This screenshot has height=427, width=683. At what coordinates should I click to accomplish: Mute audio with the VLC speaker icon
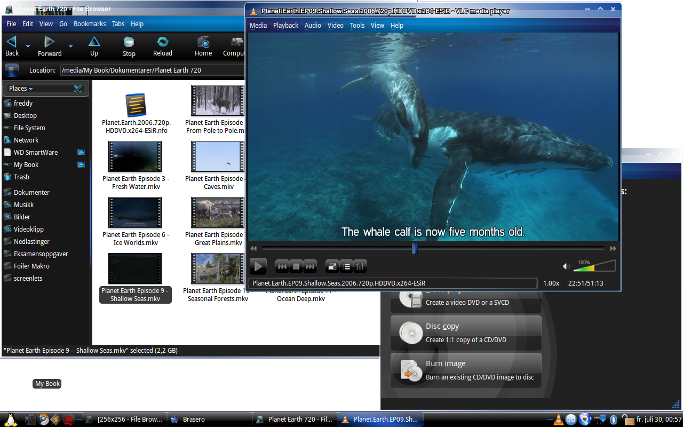click(566, 266)
